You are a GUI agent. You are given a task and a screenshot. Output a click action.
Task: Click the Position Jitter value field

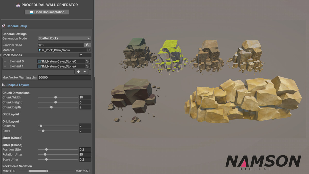click(x=85, y=150)
